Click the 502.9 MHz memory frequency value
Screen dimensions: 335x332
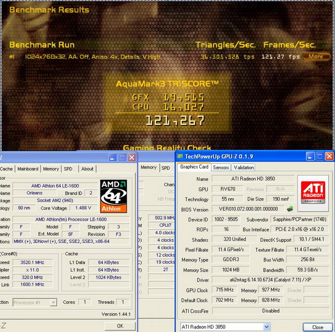tap(162, 218)
